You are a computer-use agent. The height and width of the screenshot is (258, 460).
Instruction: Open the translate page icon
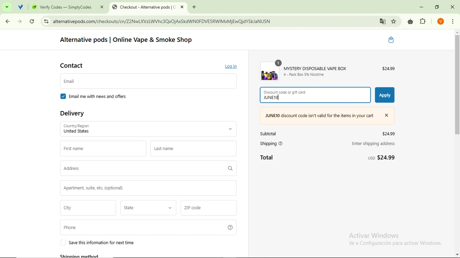pyautogui.click(x=382, y=21)
